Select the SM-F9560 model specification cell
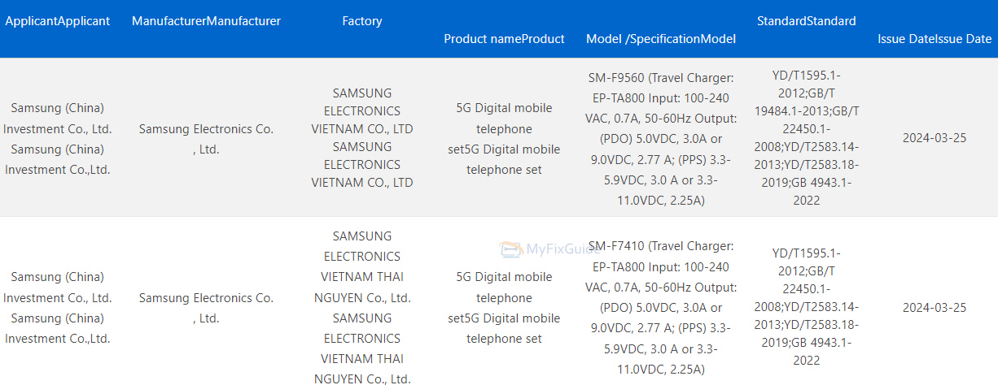This screenshot has width=998, height=385. [660, 138]
